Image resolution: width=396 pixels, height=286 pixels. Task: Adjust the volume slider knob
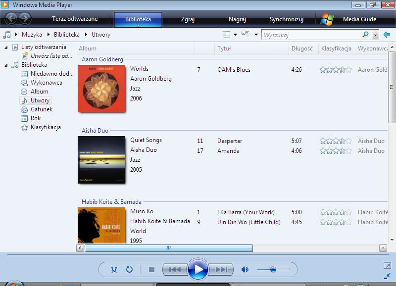[273, 270]
